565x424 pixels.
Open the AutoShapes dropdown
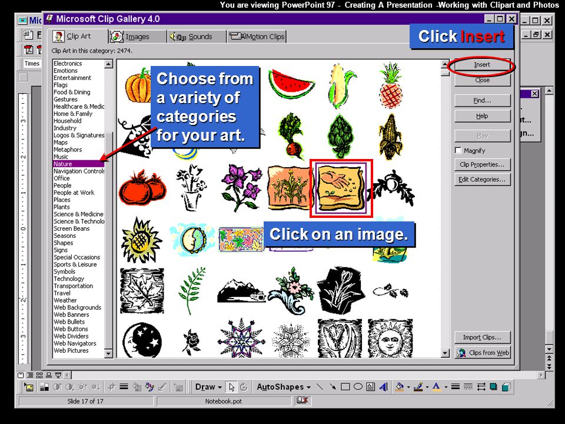(x=284, y=387)
